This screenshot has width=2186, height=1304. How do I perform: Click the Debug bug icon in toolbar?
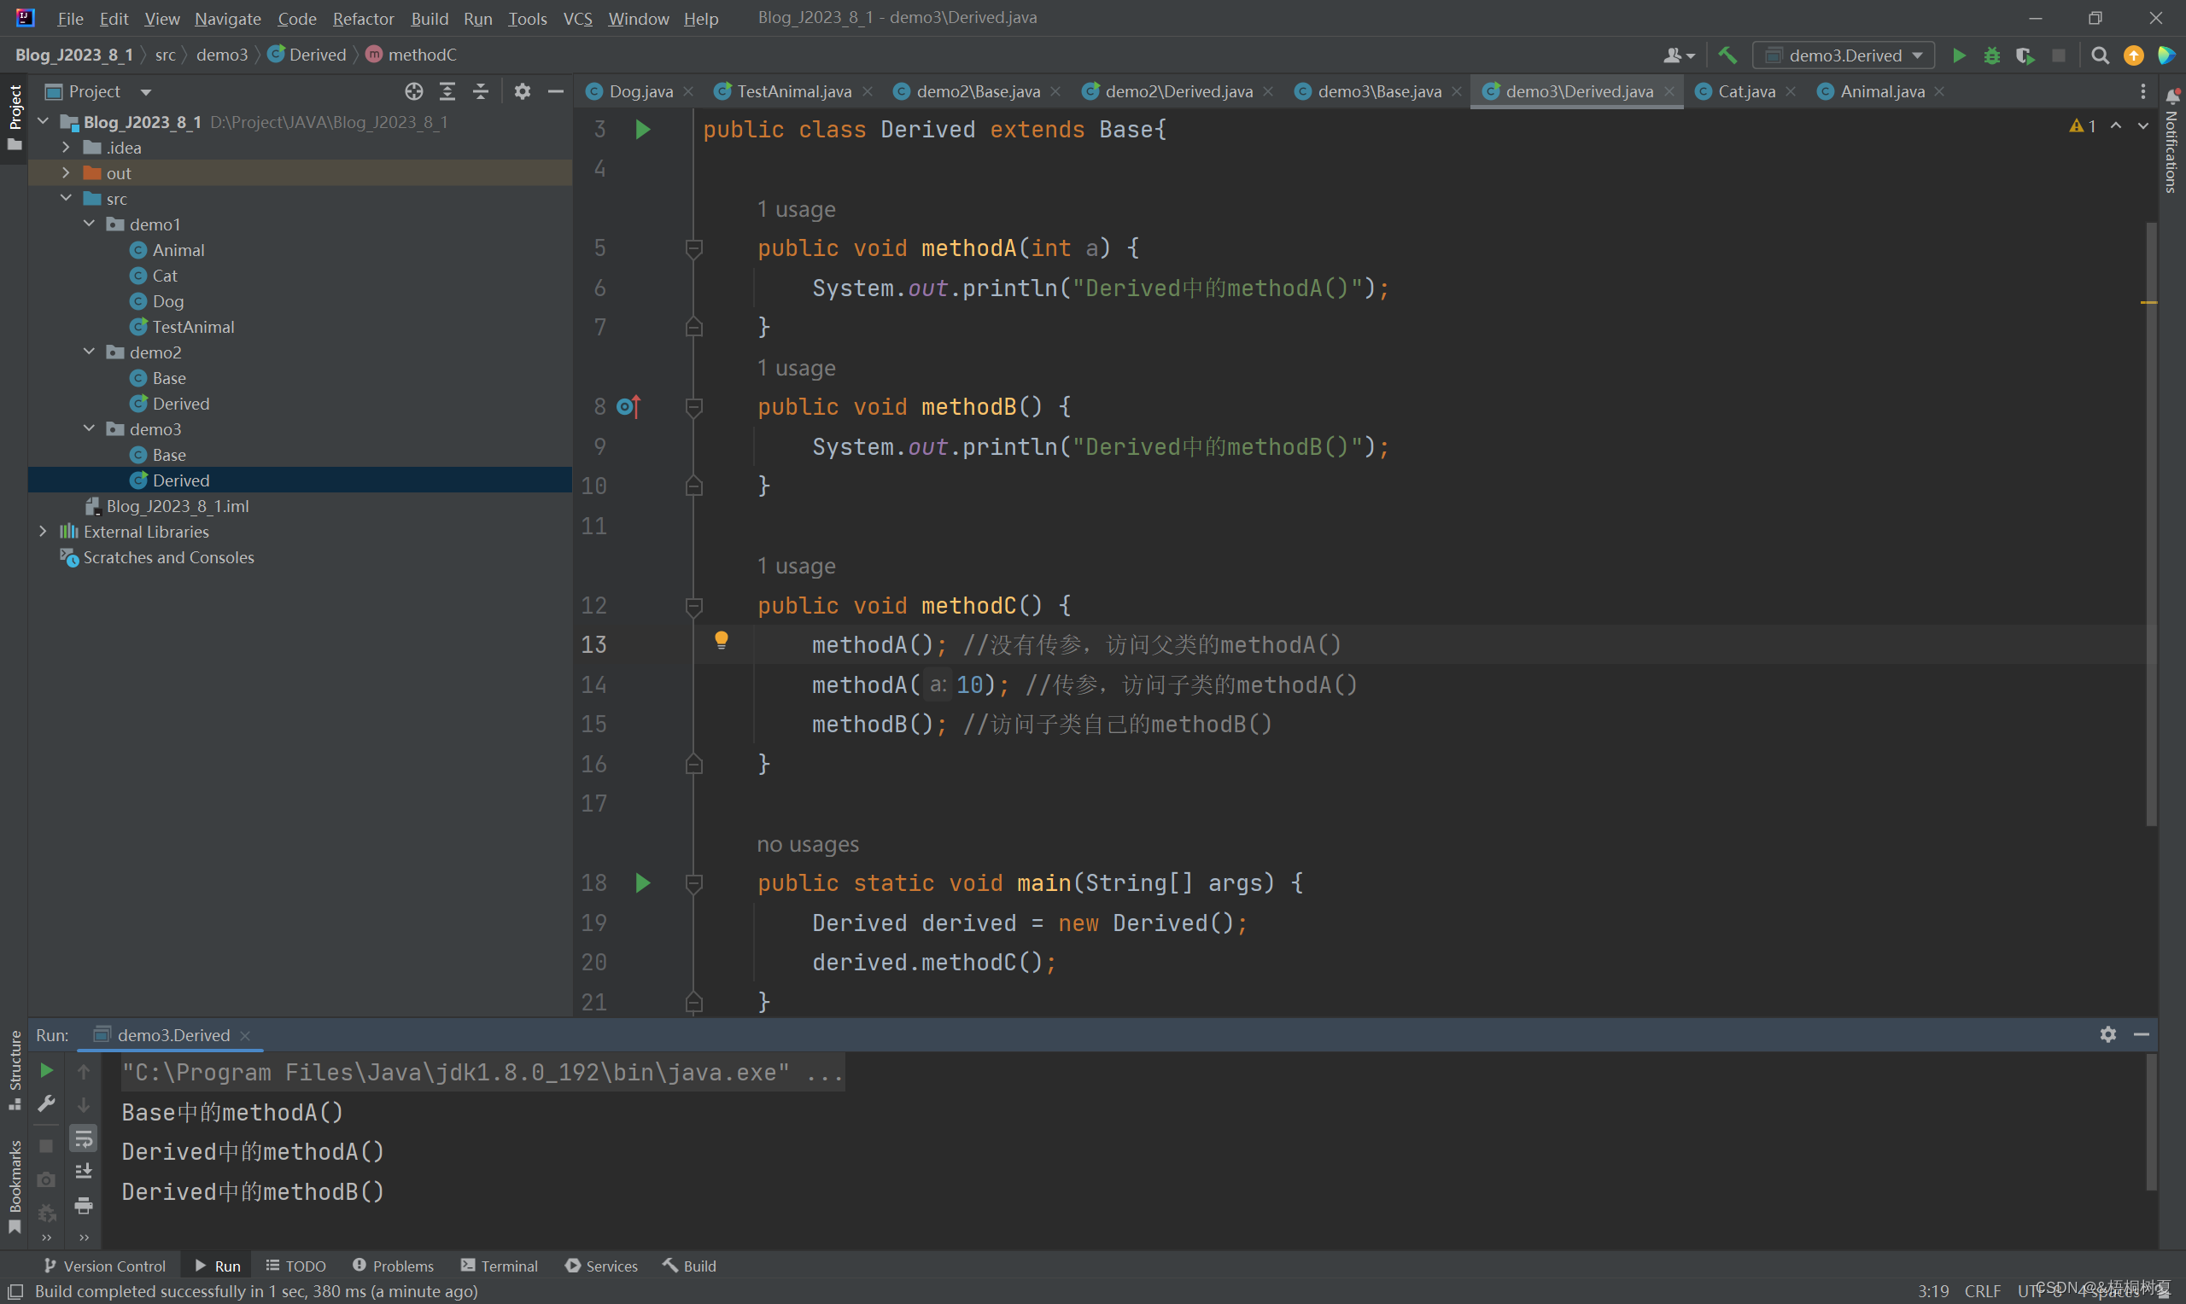1992,55
